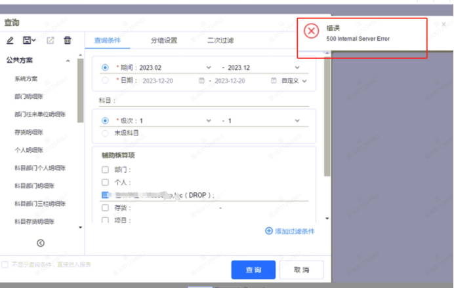The height and width of the screenshot is (288, 454).
Task: Close the error notification
Action: pos(444,24)
